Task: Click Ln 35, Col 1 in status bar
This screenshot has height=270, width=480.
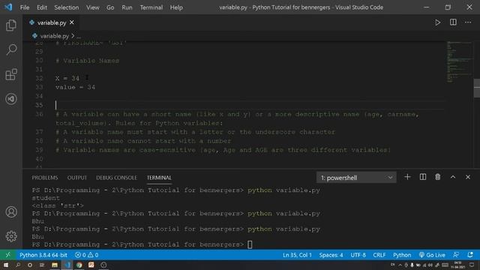Action: (x=297, y=255)
